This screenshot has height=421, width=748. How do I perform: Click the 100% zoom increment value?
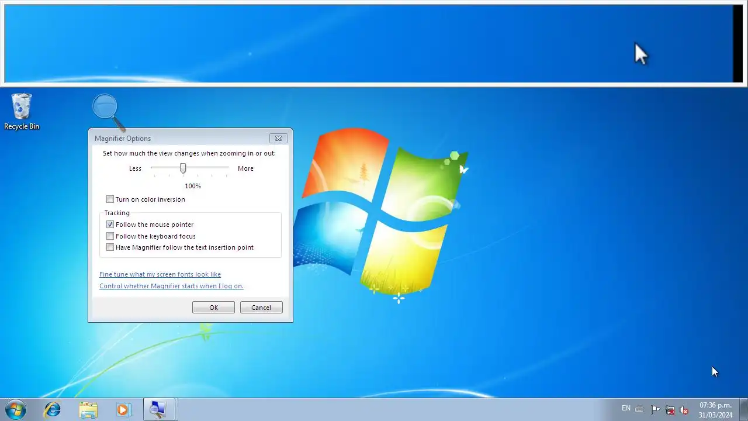(193, 186)
